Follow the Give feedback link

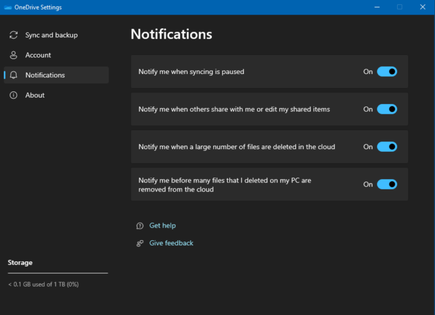click(171, 243)
